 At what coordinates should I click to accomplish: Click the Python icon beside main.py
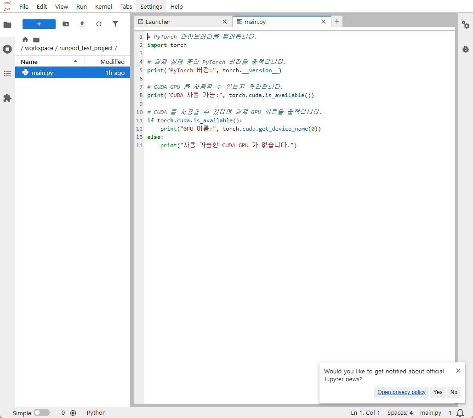(x=25, y=73)
